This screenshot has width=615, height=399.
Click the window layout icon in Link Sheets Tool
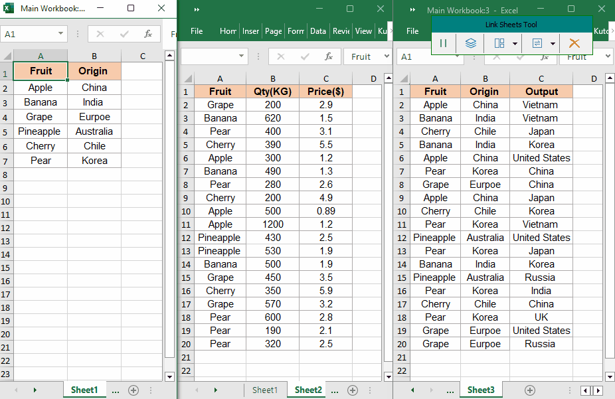[499, 43]
